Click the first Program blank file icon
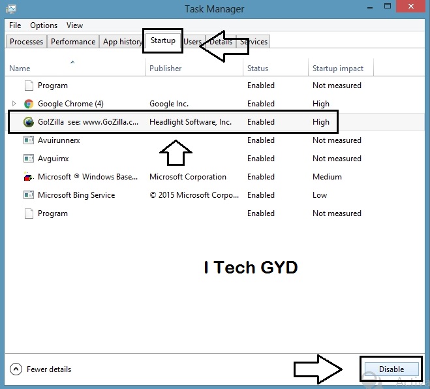 pos(29,86)
